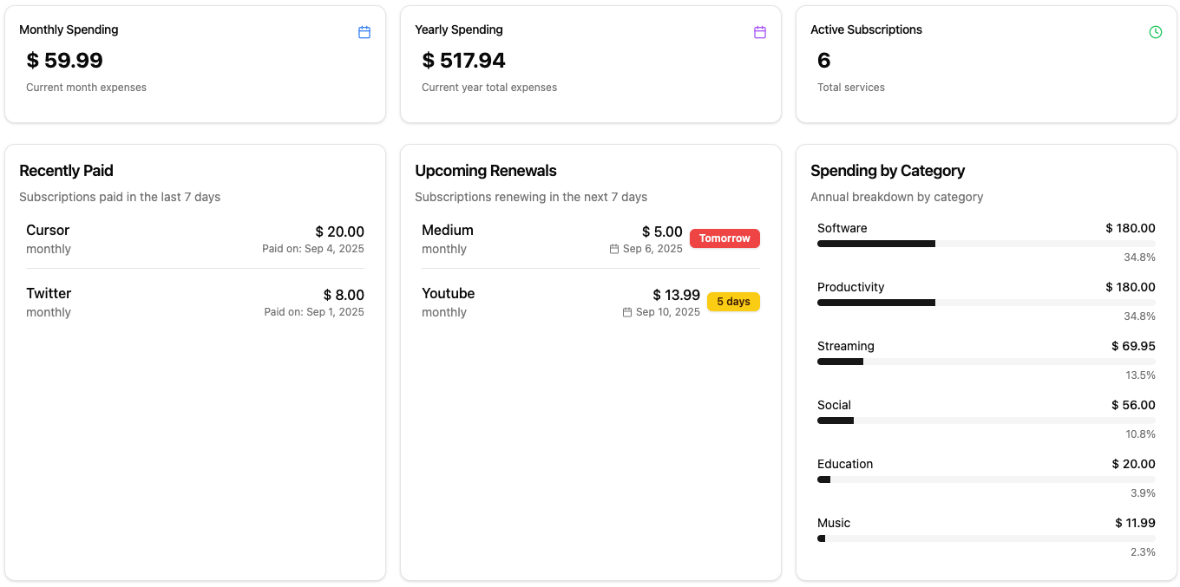Image resolution: width=1180 pixels, height=587 pixels.
Task: Click the Yearly Spending card title
Action: [x=459, y=29]
